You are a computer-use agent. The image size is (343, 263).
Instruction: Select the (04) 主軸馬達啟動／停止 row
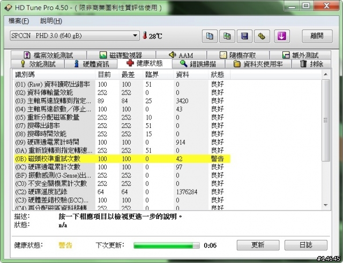click(x=122, y=109)
